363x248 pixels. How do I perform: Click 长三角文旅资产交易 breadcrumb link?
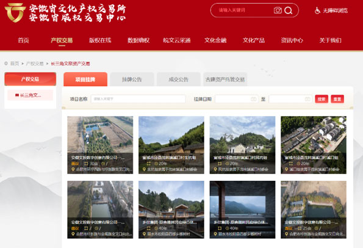coord(70,64)
